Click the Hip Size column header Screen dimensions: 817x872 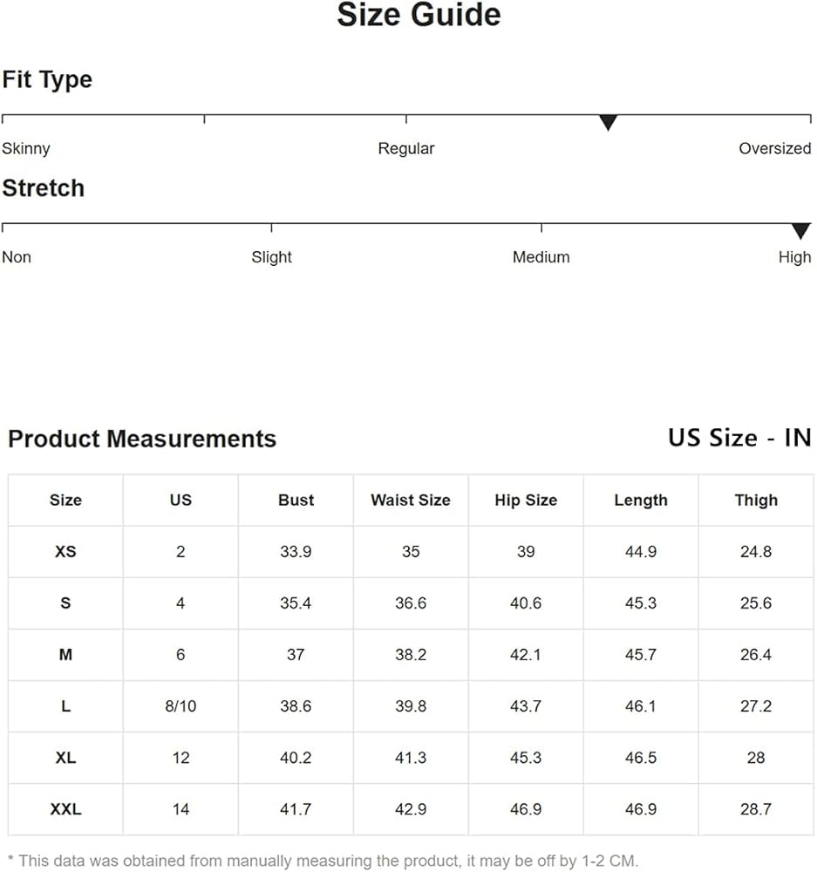[x=526, y=501]
